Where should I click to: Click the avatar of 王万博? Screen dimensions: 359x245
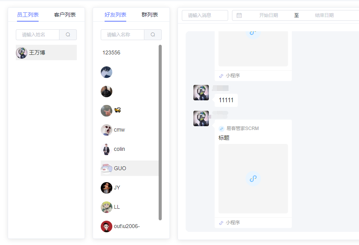(22, 52)
